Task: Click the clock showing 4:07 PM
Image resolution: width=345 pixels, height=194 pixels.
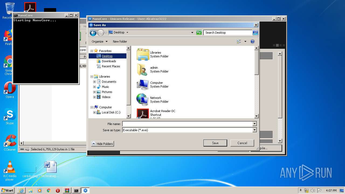Action: tap(331, 190)
